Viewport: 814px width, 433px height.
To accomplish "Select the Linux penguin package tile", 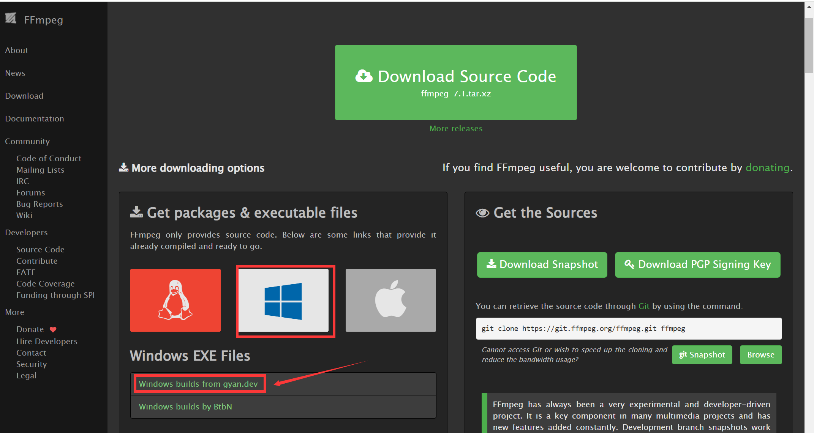I will [x=175, y=300].
